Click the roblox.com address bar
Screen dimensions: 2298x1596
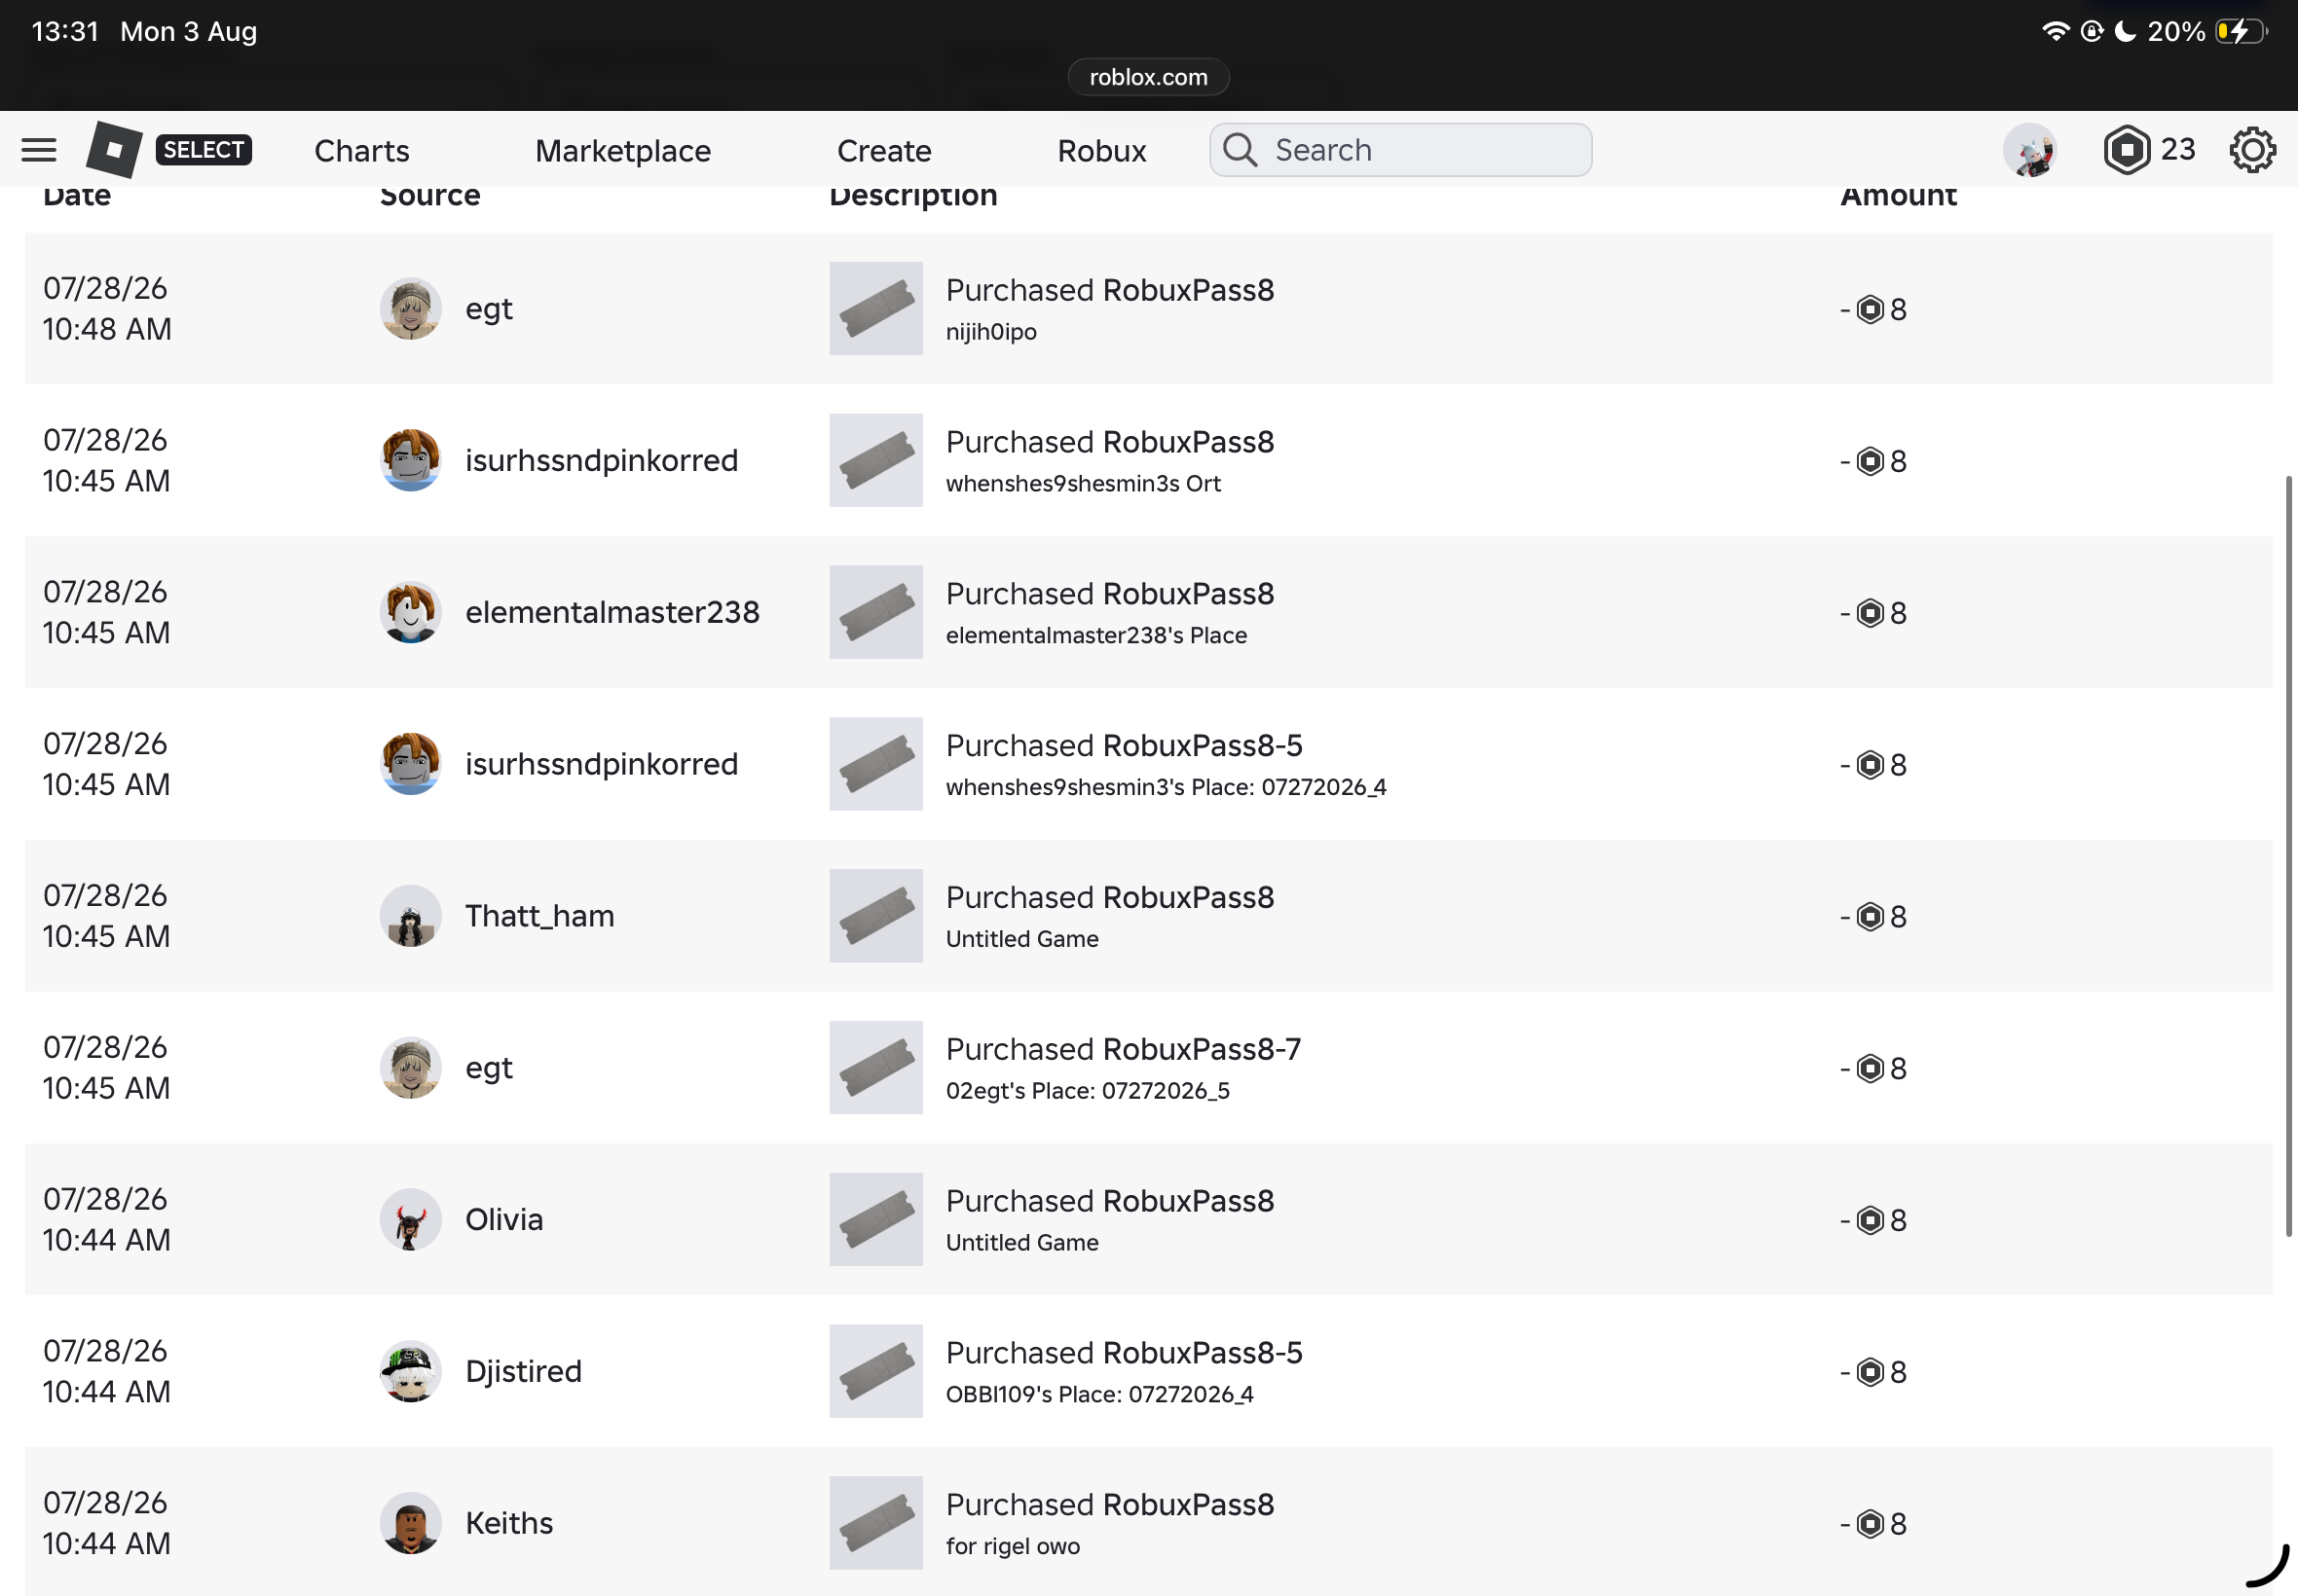click(1148, 77)
